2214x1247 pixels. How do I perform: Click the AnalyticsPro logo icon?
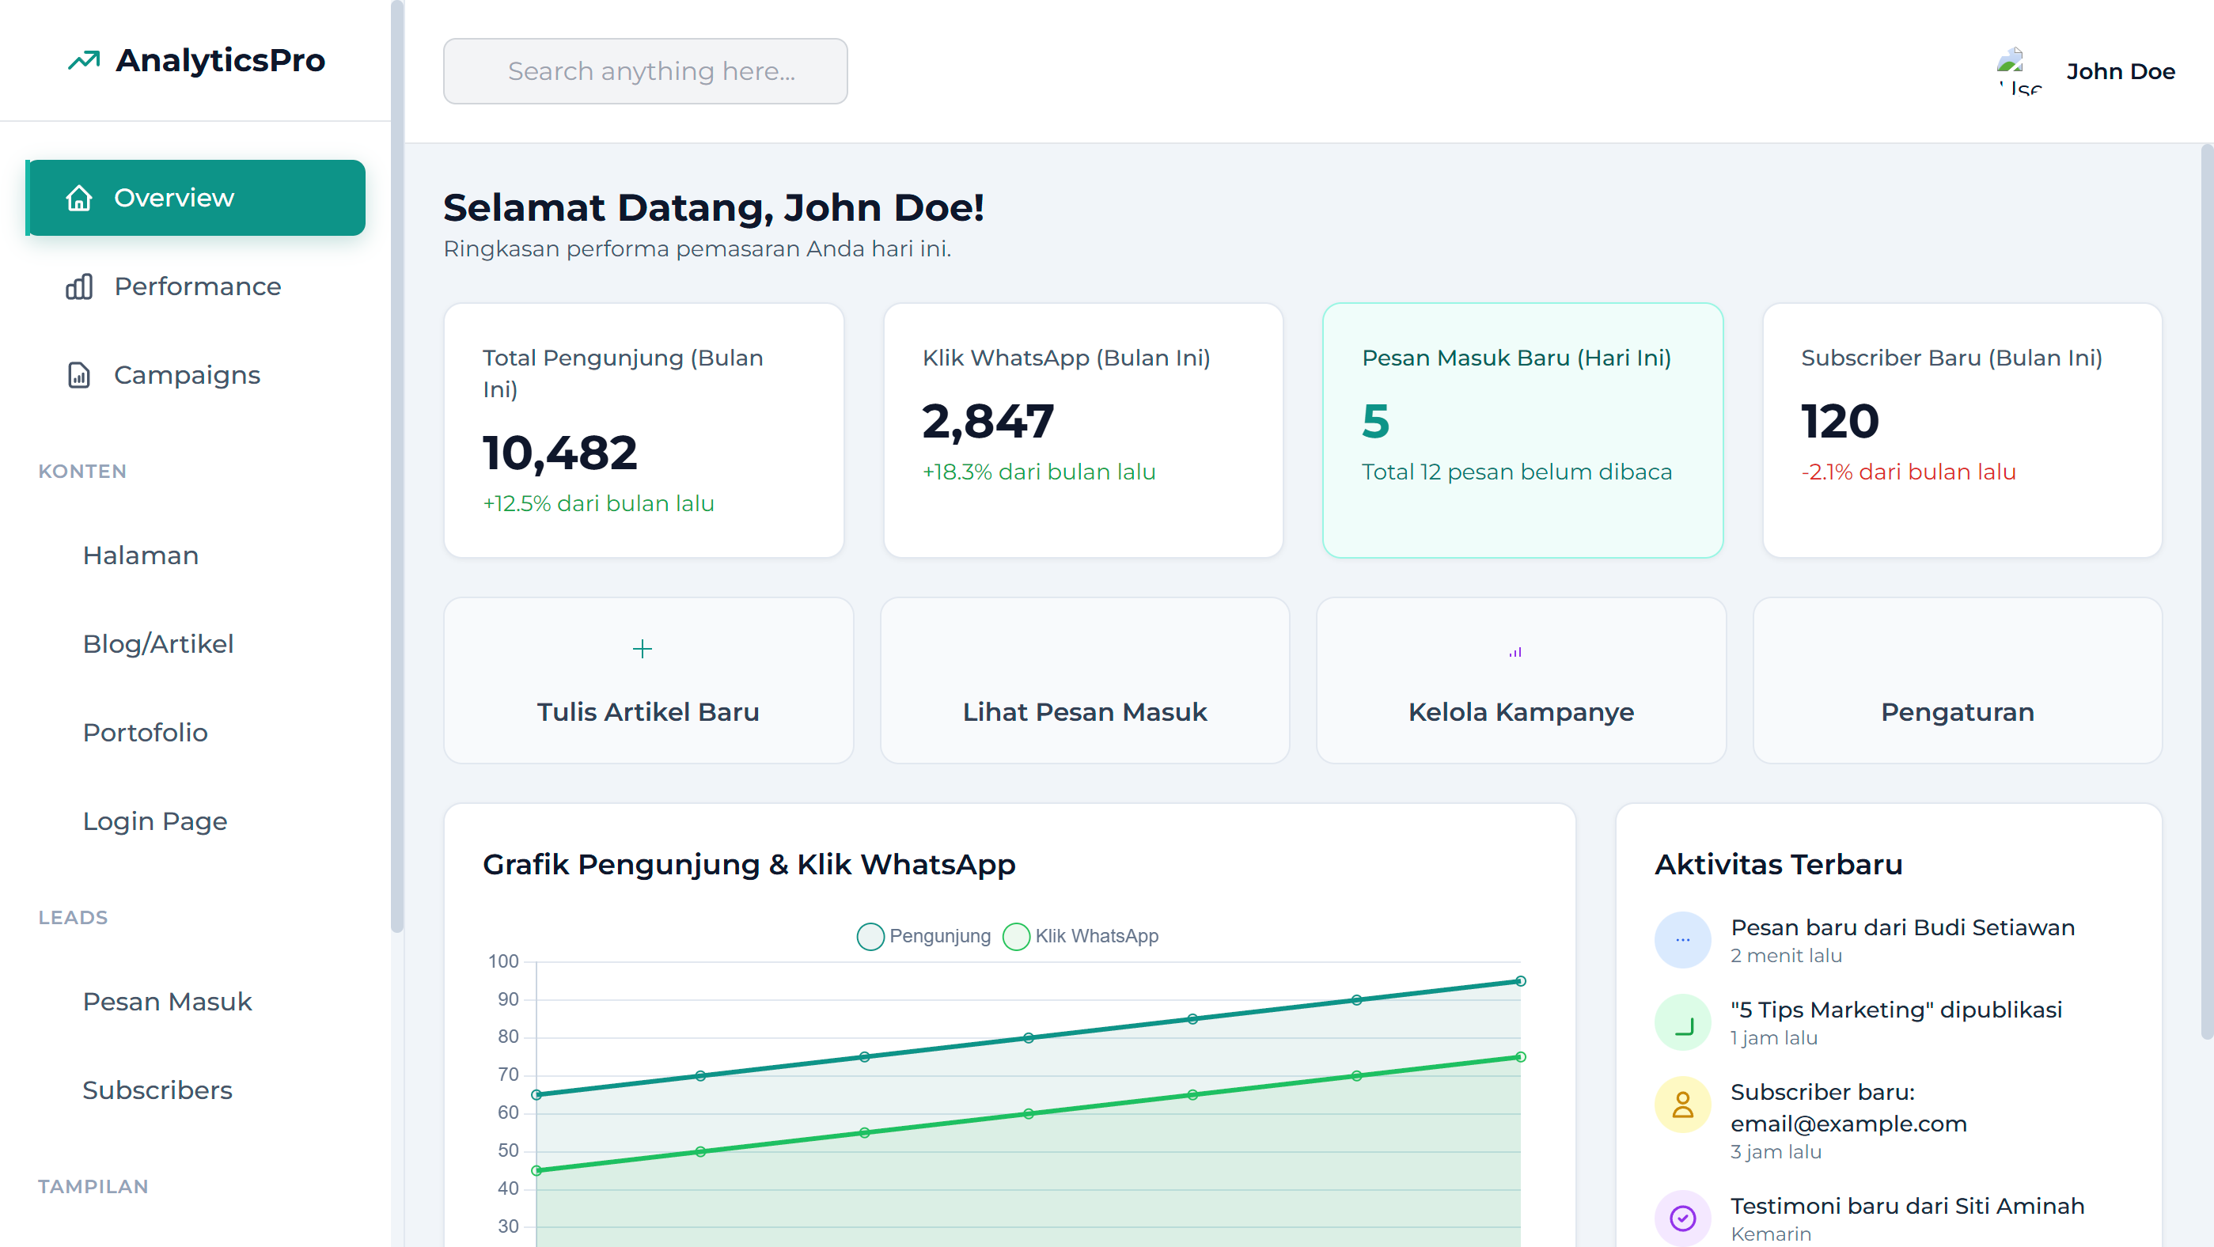(x=83, y=60)
